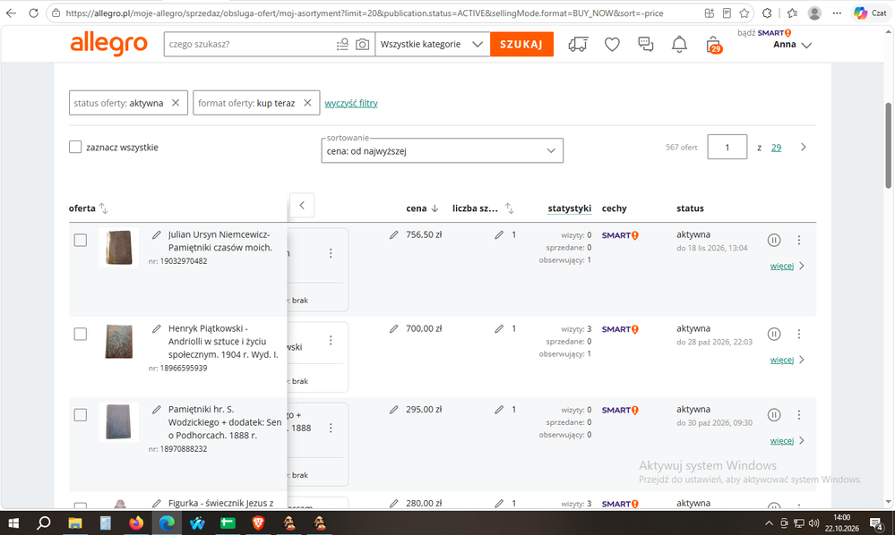The height and width of the screenshot is (535, 895).
Task: Edit price 700,00 zł pencil icon
Action: [393, 328]
